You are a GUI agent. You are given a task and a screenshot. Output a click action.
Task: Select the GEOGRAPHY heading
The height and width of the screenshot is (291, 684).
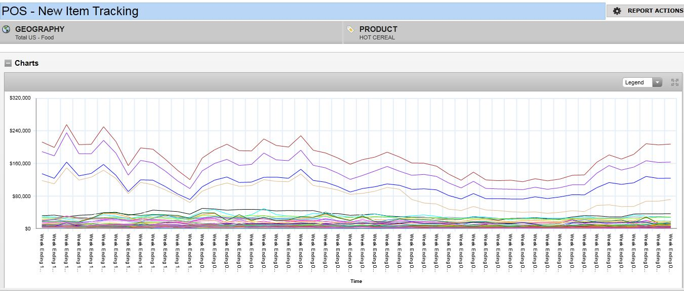pyautogui.click(x=39, y=29)
